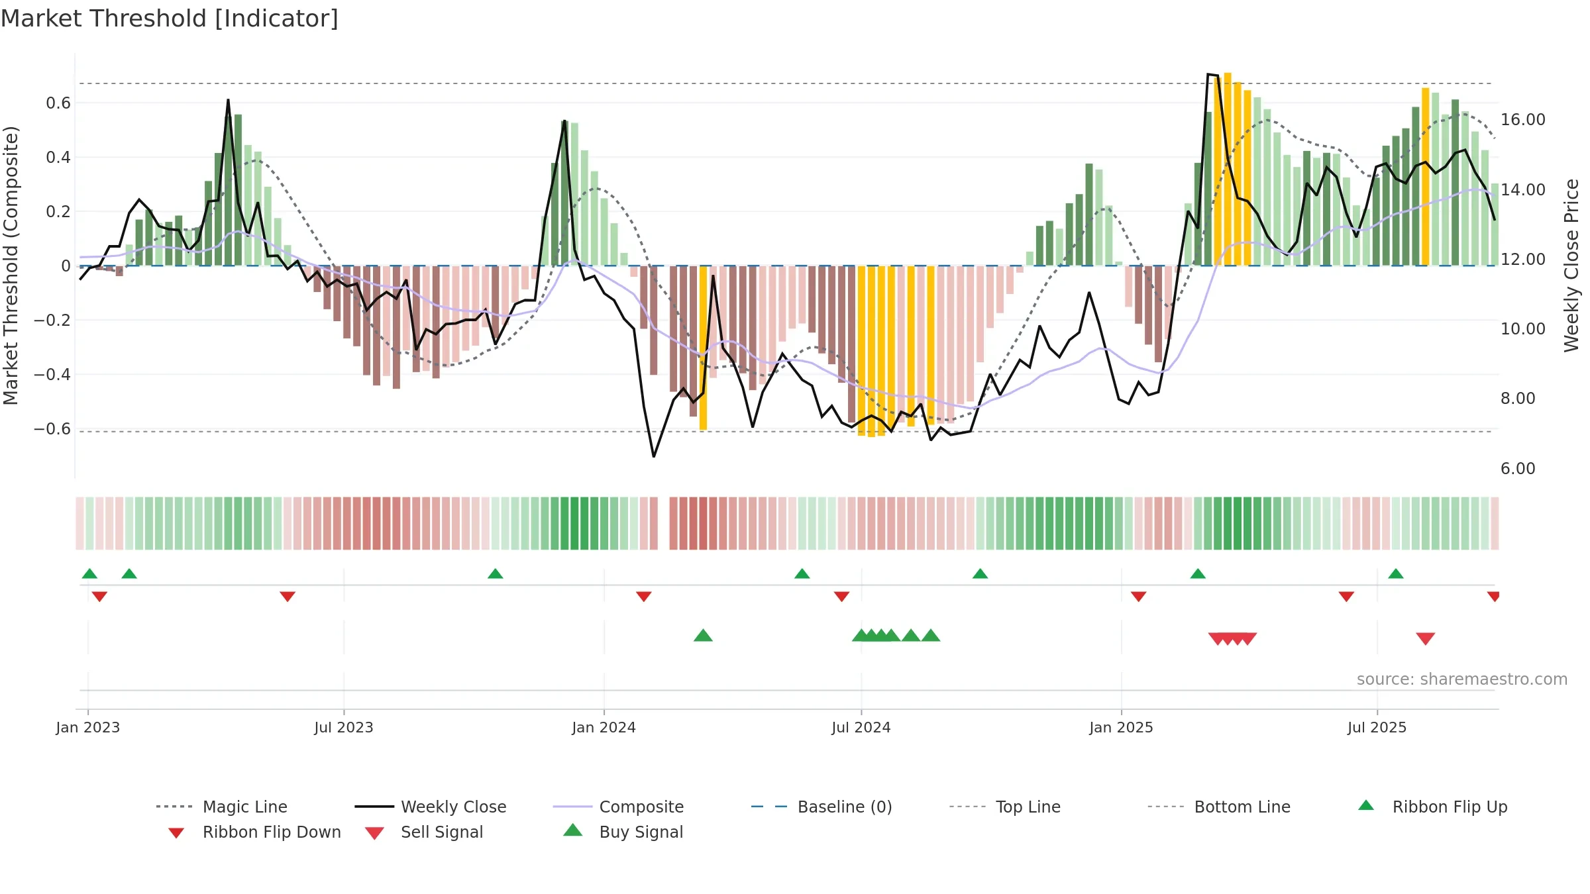
Task: Click the −0.4 left axis tick
Action: [52, 374]
